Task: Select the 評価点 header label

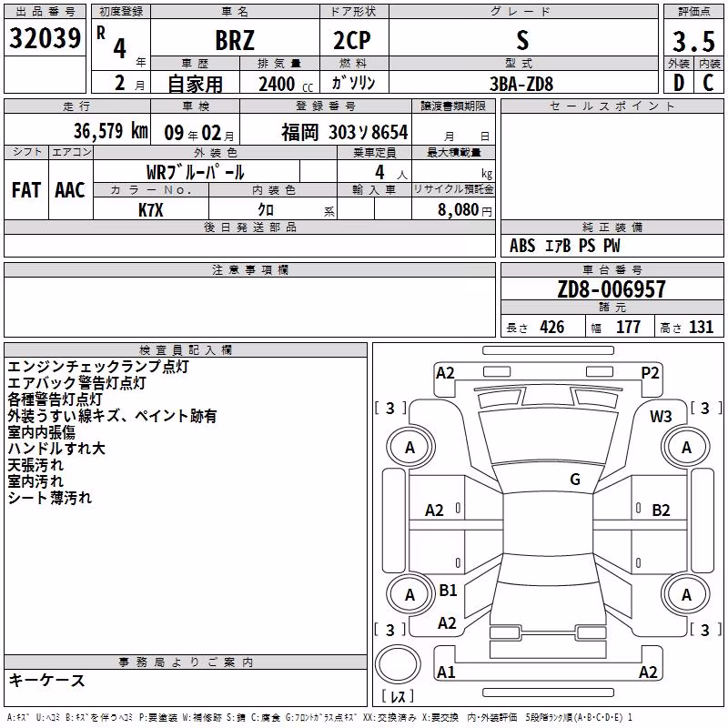Action: 693,12
